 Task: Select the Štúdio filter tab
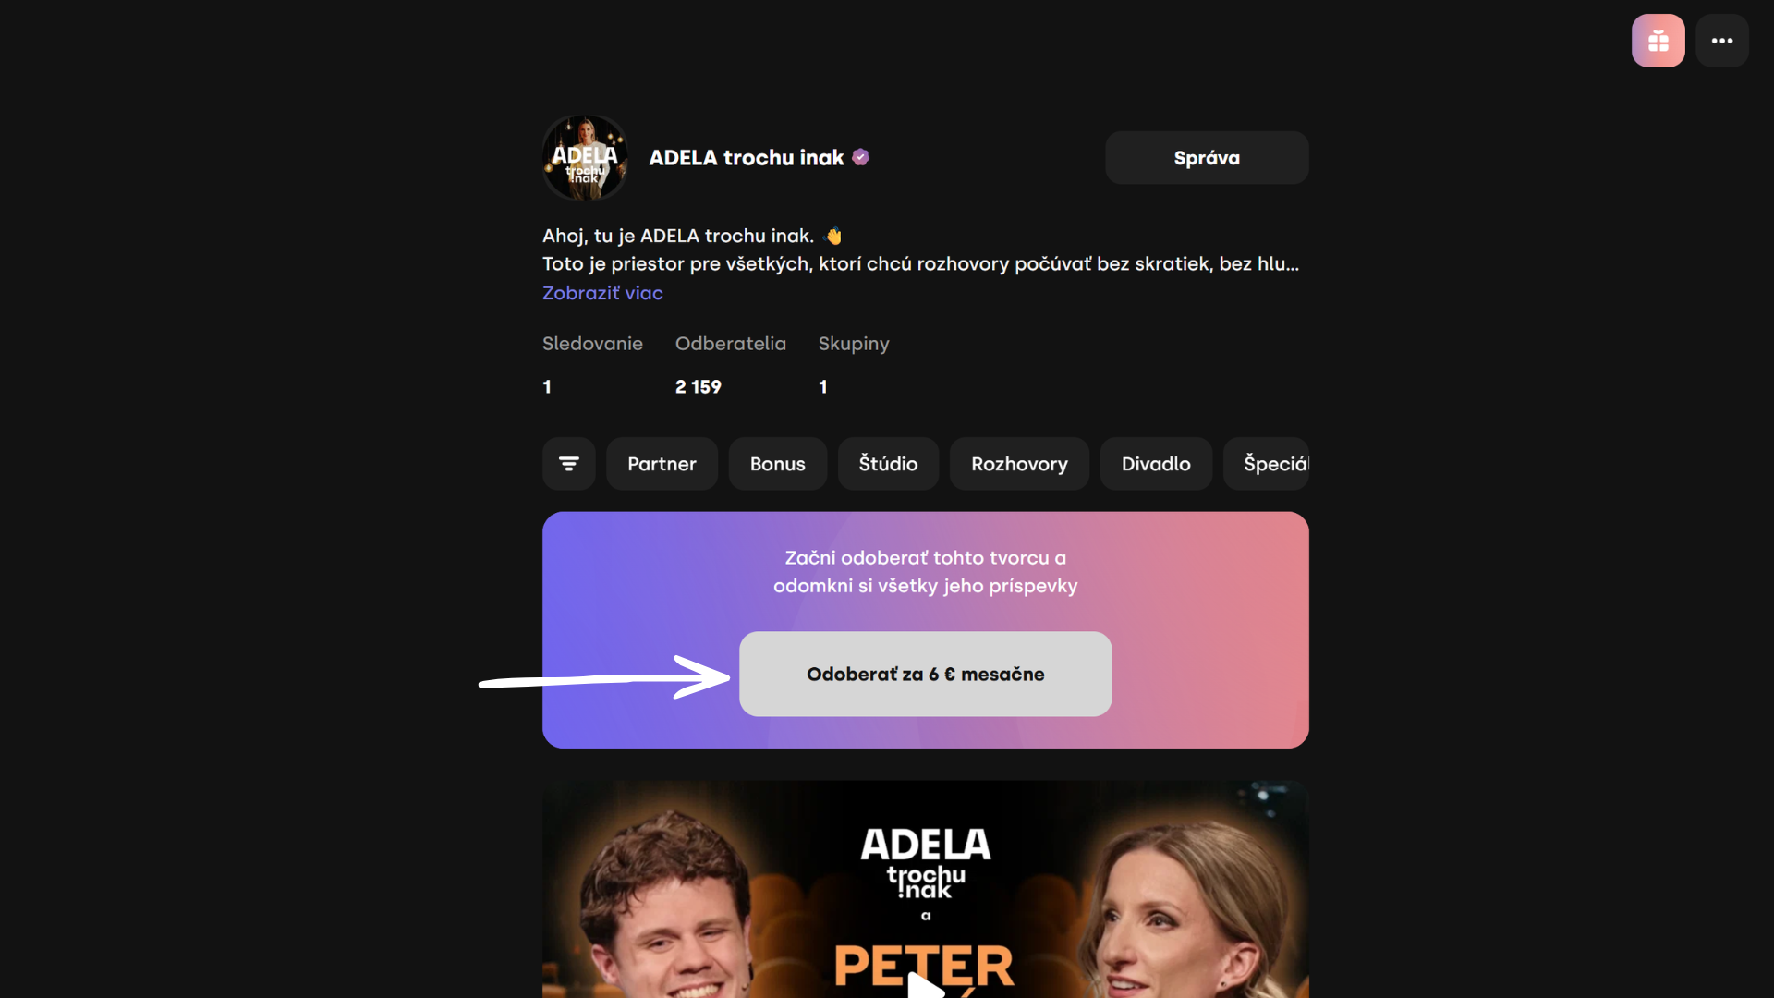tap(888, 464)
